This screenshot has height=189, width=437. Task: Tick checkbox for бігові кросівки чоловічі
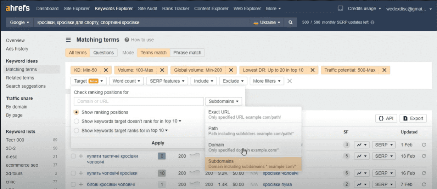(73, 184)
